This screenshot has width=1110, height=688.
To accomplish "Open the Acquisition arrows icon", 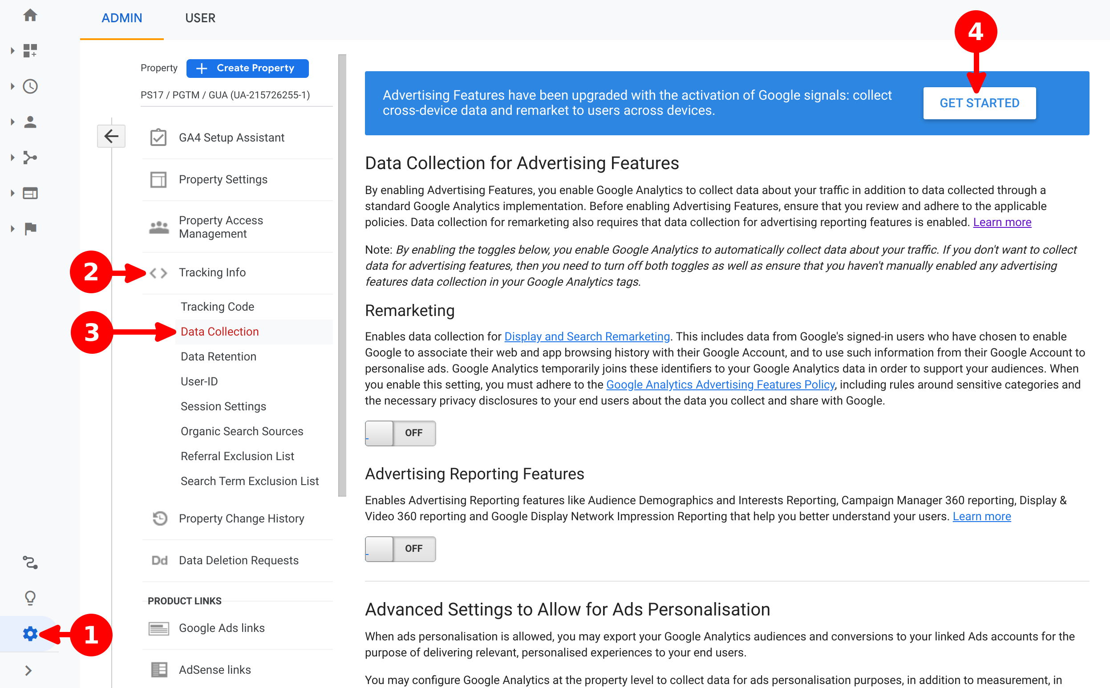I will pos(30,158).
